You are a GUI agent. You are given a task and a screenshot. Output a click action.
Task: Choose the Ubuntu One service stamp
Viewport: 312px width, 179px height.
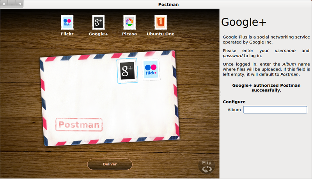pyautogui.click(x=160, y=22)
